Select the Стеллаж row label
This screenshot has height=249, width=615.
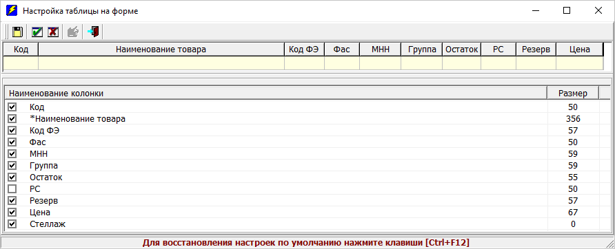[x=48, y=224]
